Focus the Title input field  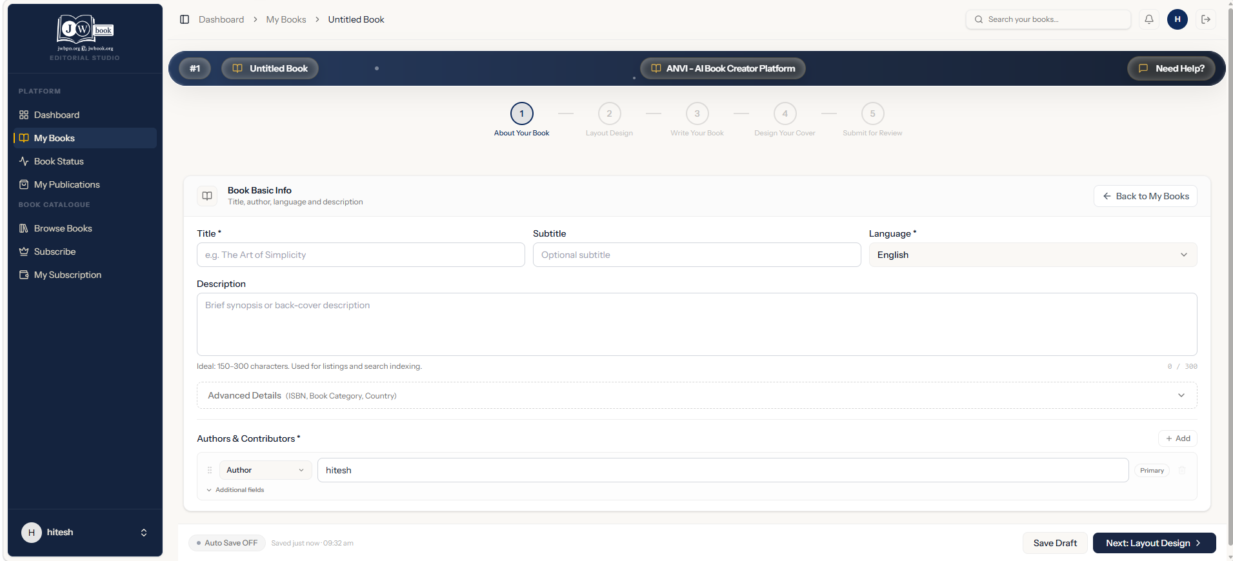point(361,255)
